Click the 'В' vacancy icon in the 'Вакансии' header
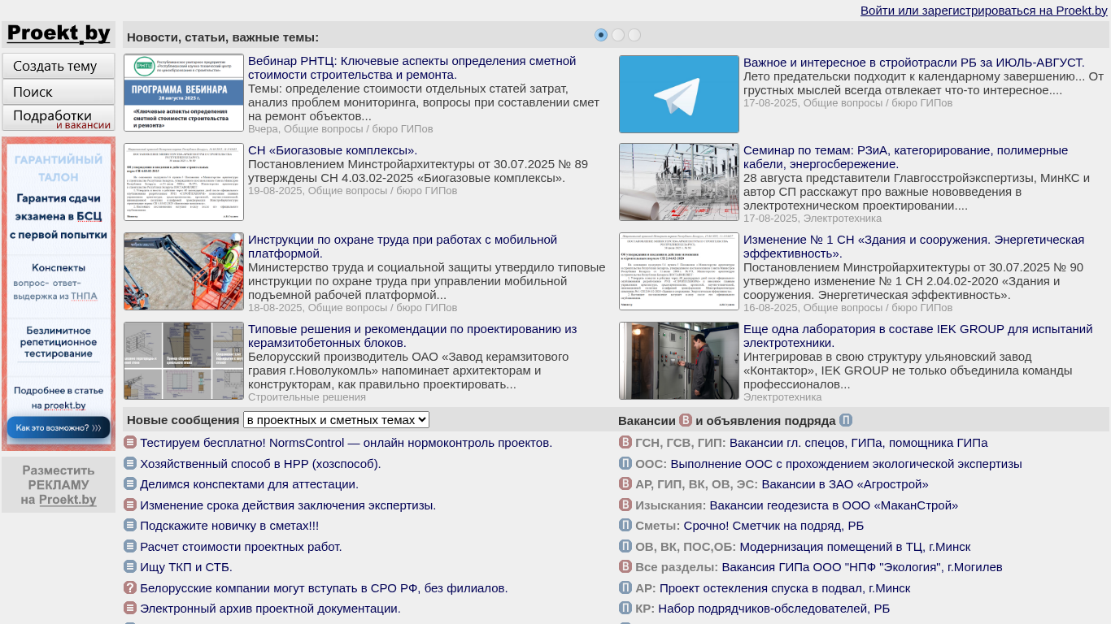Image resolution: width=1111 pixels, height=624 pixels. (686, 420)
